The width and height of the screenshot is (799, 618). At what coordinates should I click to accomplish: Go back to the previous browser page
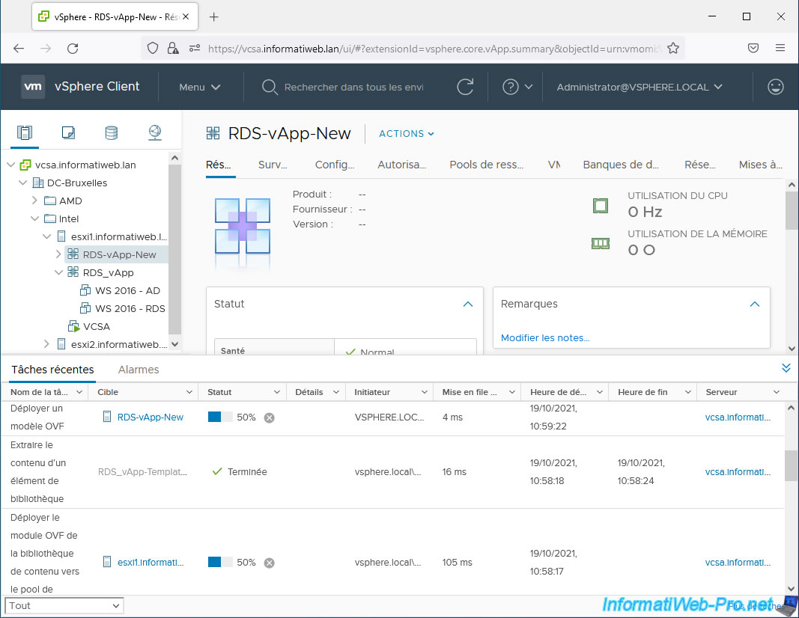[x=19, y=49]
